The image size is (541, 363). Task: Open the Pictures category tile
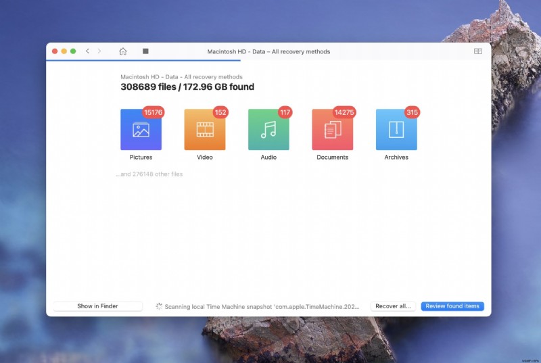pos(141,129)
